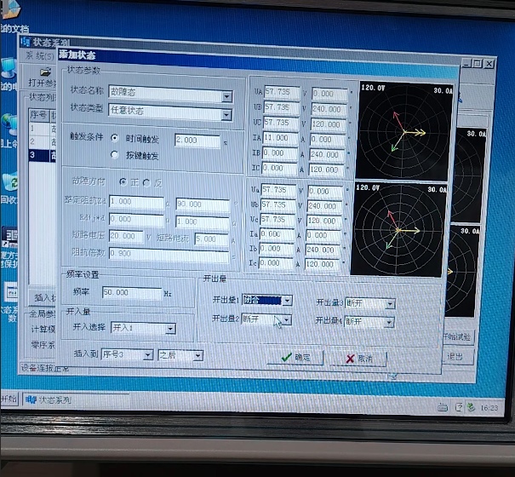Click the Recycle Bin desktop icon
The height and width of the screenshot is (477, 515).
point(10,181)
